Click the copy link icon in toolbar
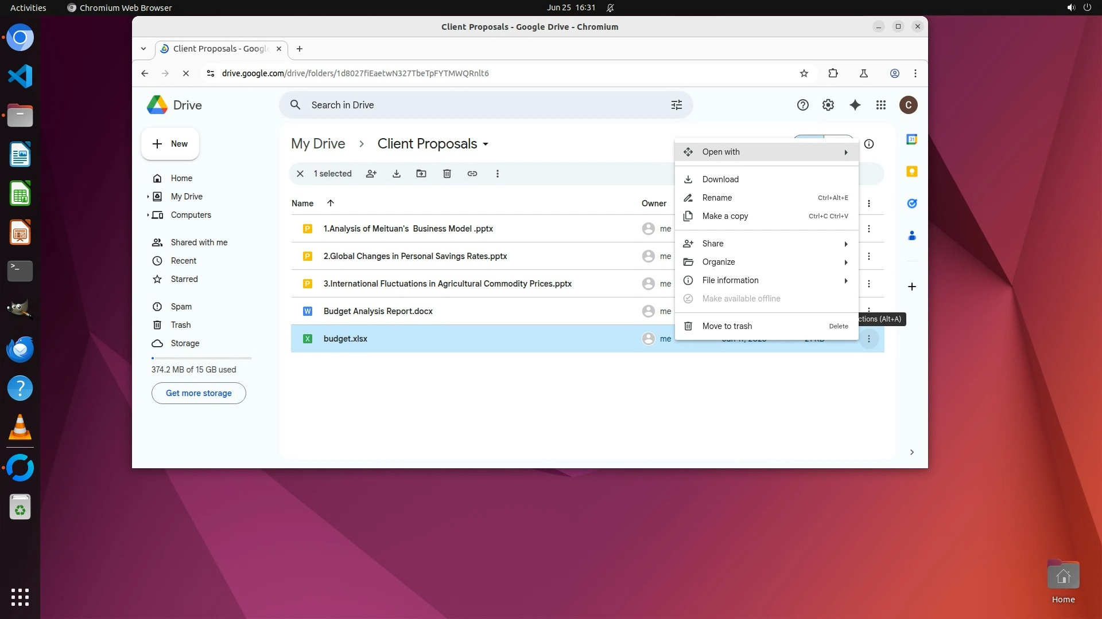Viewport: 1102px width, 619px height. coord(472,174)
